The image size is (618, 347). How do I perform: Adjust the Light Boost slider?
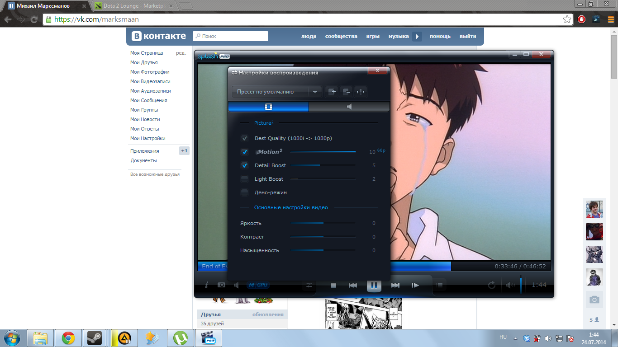[x=323, y=179]
